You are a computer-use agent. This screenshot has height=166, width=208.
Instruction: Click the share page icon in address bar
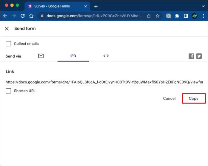coord(149,16)
